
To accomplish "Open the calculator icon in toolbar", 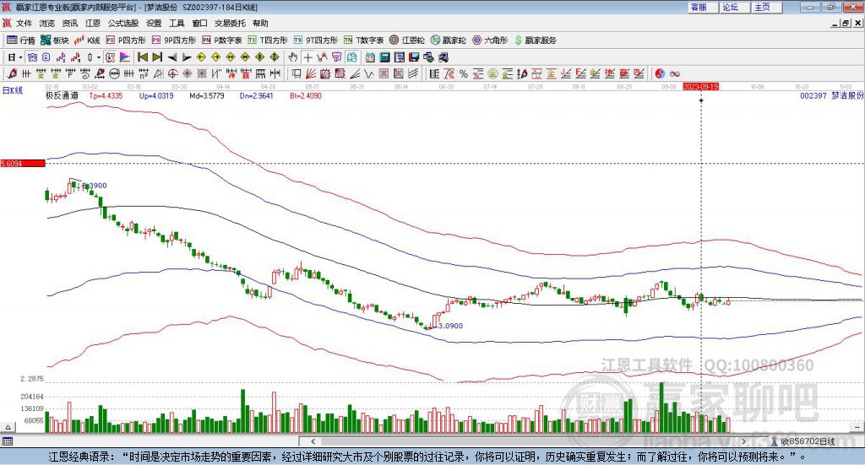I will coord(384,57).
